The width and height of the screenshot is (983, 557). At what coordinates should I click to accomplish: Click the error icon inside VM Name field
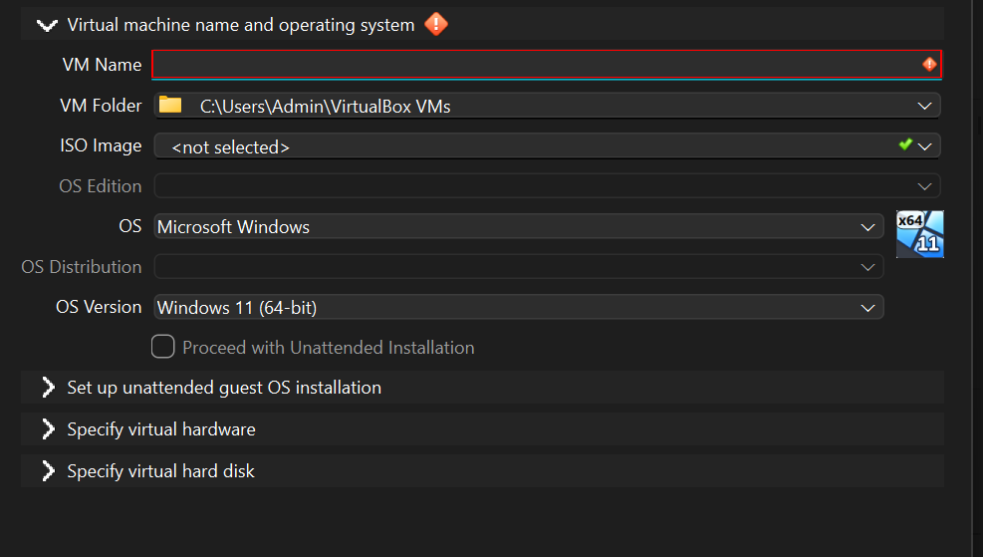(x=929, y=64)
